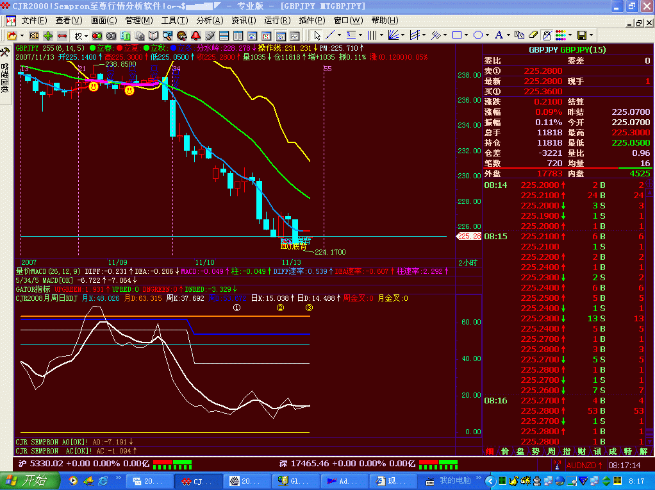Select the trend line drawing tool
655x490 pixels.
point(331,35)
